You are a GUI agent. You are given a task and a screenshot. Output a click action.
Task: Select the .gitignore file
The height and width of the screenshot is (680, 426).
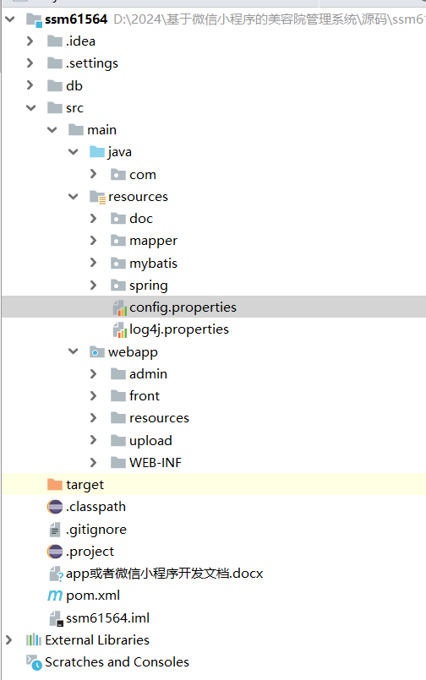click(x=96, y=529)
